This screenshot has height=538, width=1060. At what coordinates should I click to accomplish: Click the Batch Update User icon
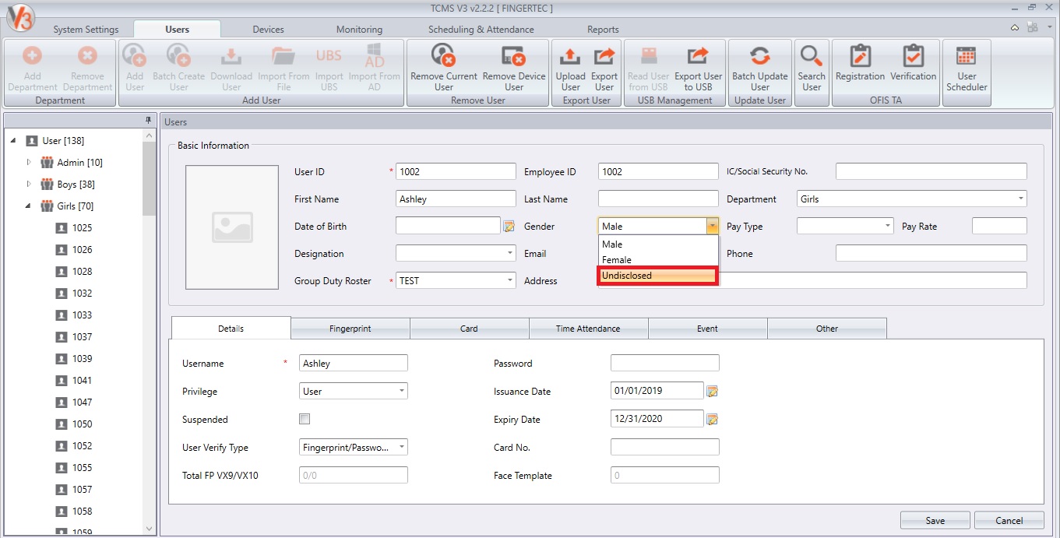pyautogui.click(x=759, y=56)
